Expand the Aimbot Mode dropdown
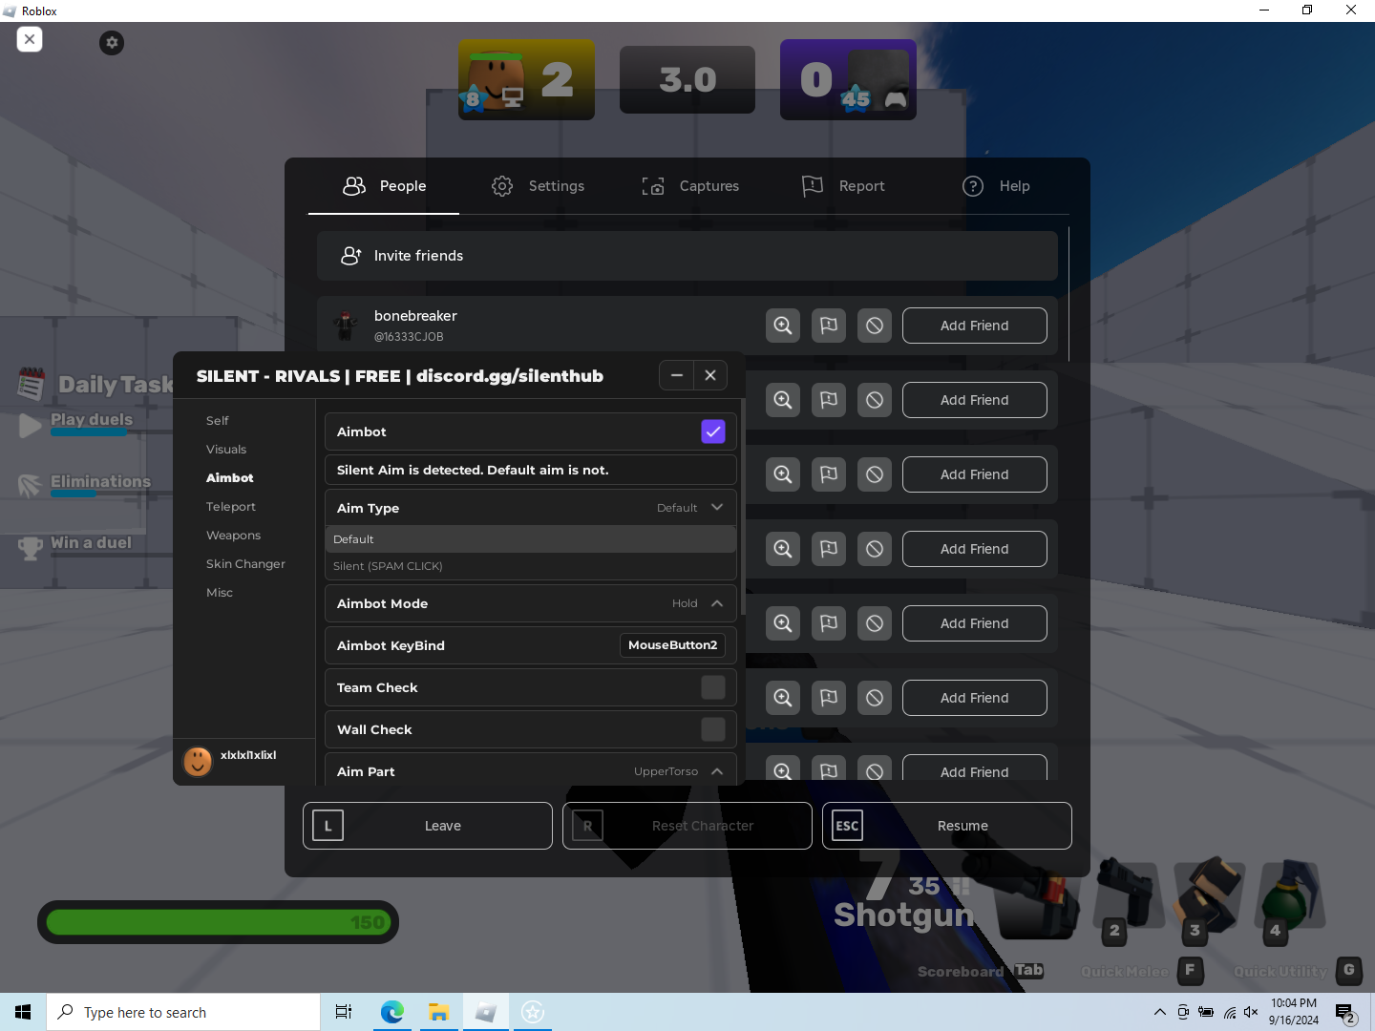 [717, 603]
